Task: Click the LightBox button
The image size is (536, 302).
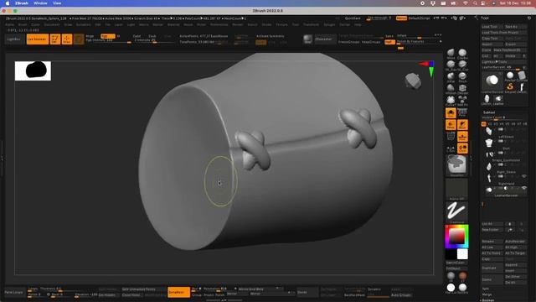Action: [13, 39]
